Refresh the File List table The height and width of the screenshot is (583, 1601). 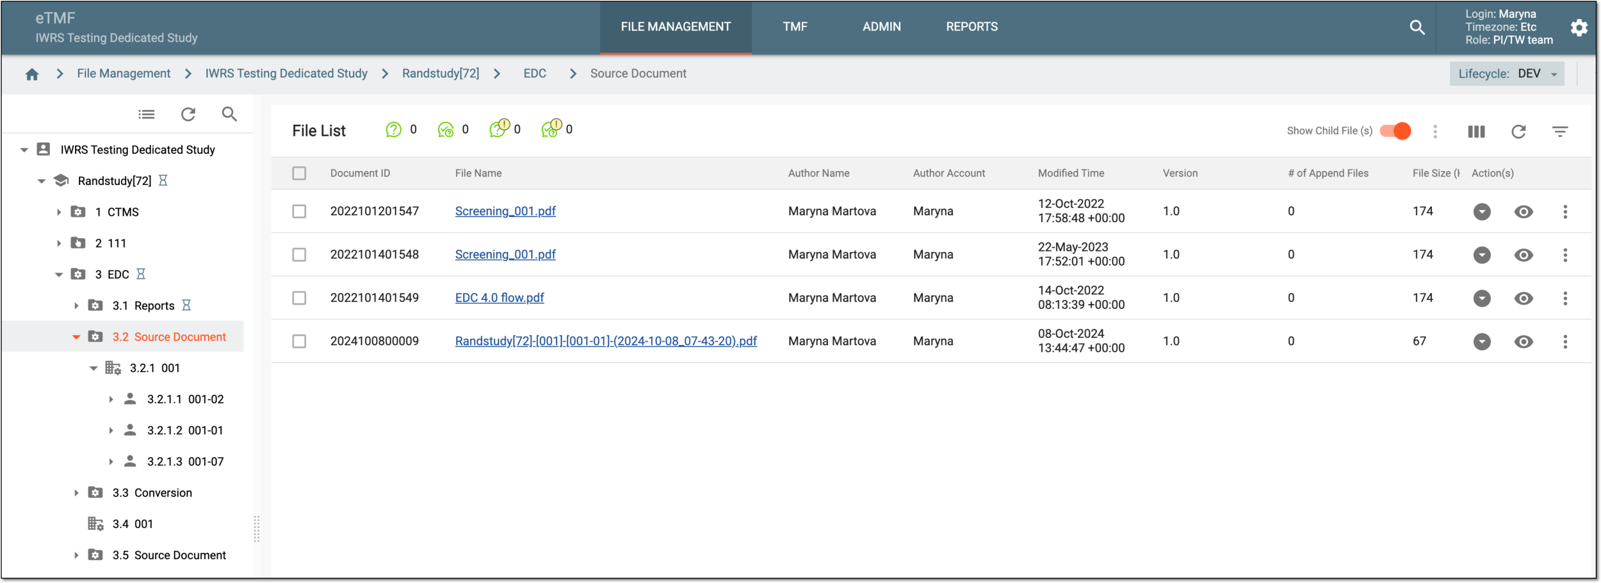(1518, 132)
